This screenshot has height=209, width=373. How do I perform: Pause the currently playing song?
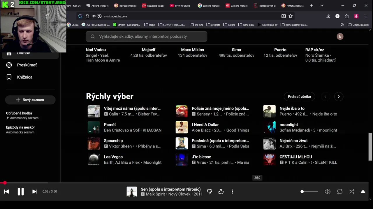click(20, 192)
